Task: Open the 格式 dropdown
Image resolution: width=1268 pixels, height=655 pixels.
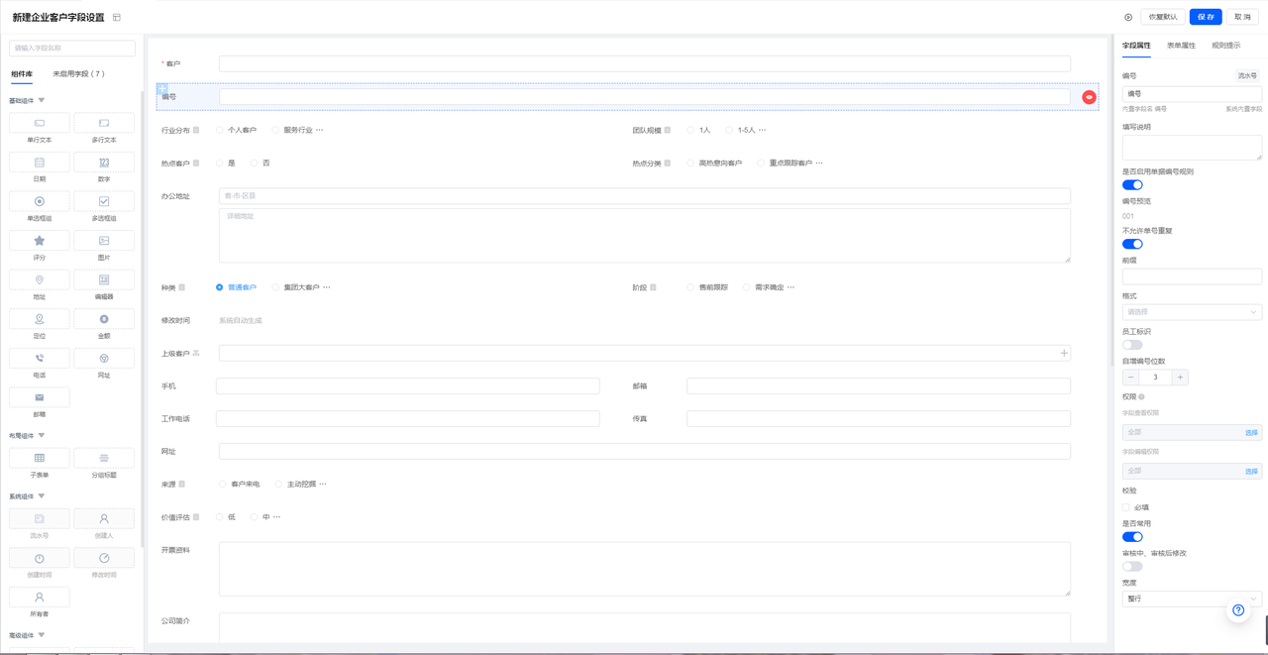Action: click(x=1192, y=312)
